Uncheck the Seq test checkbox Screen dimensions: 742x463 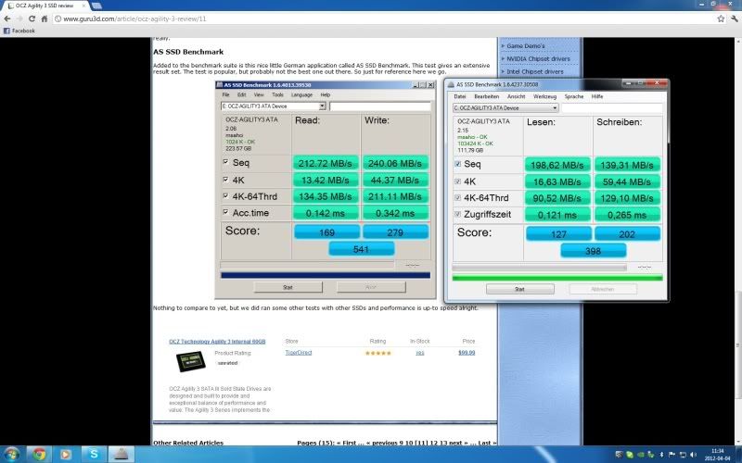(x=457, y=165)
